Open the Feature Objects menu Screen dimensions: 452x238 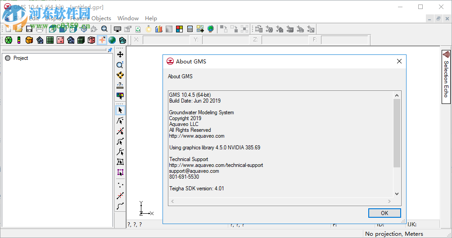point(90,18)
